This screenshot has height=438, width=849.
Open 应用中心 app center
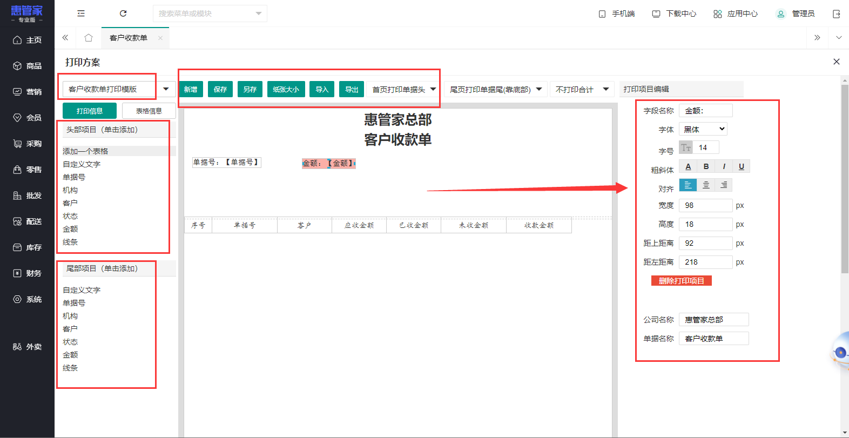click(736, 14)
